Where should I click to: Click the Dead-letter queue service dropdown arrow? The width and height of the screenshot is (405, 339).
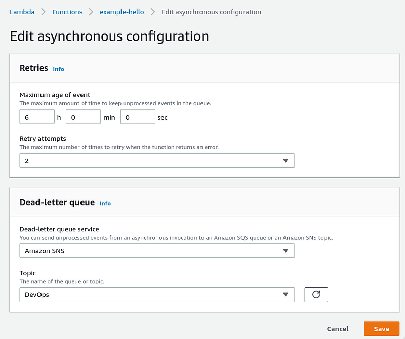tap(286, 251)
